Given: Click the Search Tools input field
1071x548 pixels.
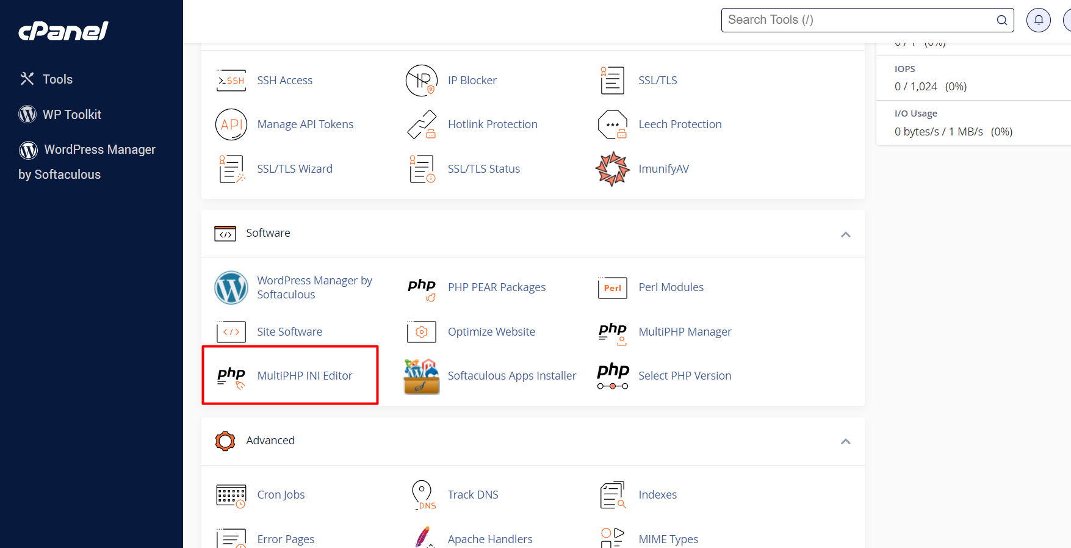Looking at the screenshot, I should click(x=867, y=20).
